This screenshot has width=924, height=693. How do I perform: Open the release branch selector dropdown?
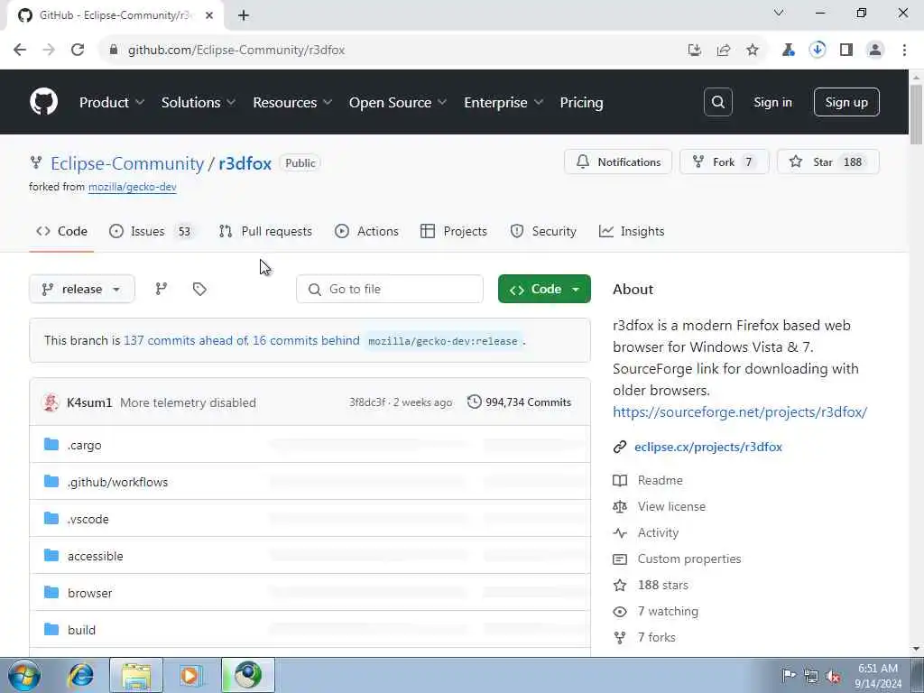coord(82,289)
